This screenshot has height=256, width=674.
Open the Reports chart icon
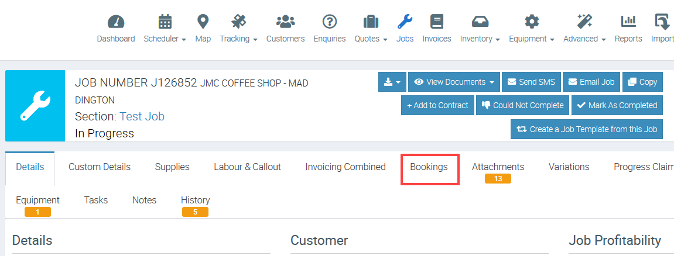pos(628,22)
